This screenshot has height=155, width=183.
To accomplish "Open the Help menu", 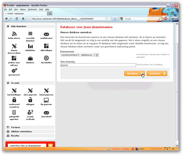I will point(47,9).
